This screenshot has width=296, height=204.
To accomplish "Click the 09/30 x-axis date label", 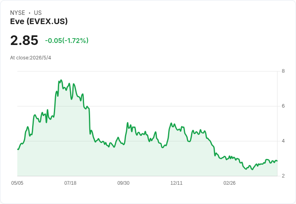I will click(123, 183).
